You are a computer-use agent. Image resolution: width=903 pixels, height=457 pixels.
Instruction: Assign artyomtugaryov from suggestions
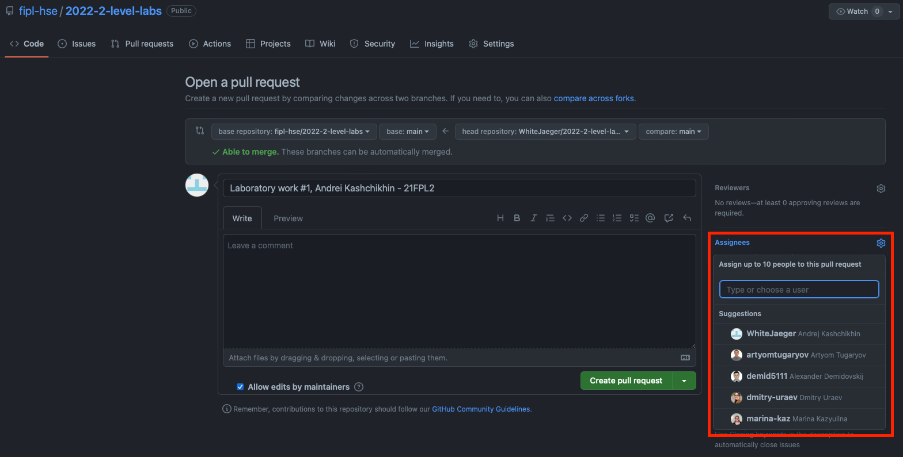(x=799, y=355)
